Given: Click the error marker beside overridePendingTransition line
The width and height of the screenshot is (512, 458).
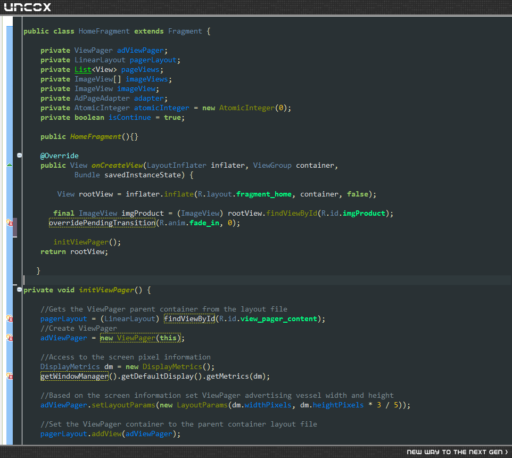Looking at the screenshot, I should click(x=10, y=223).
